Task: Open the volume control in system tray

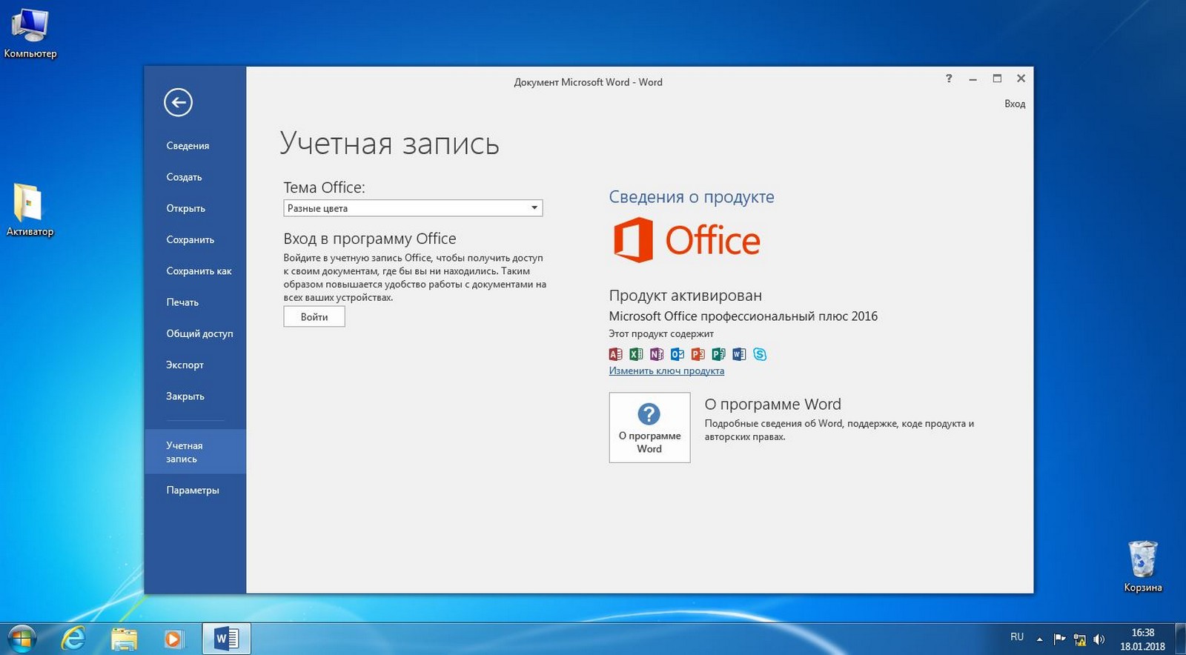Action: tap(1099, 639)
